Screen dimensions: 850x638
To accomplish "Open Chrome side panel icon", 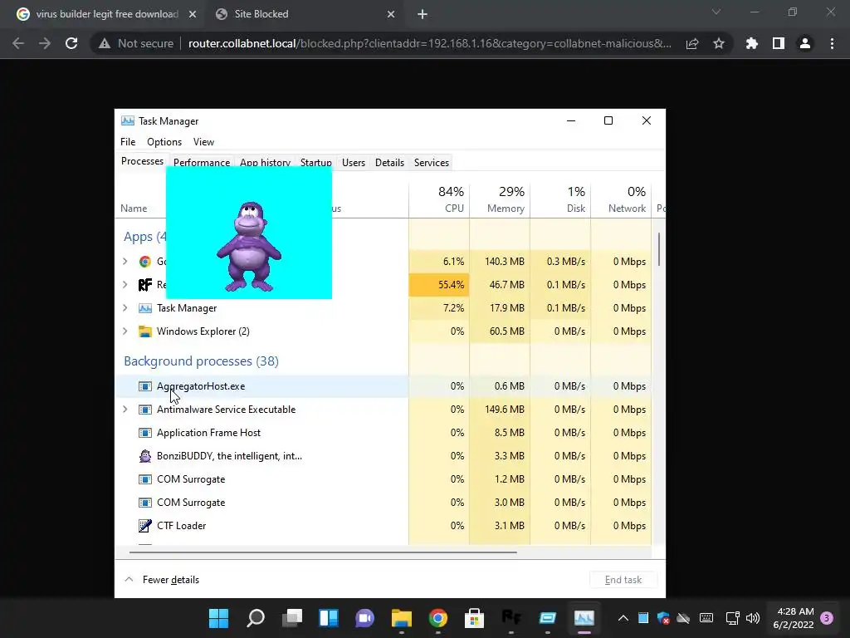I will pyautogui.click(x=779, y=43).
